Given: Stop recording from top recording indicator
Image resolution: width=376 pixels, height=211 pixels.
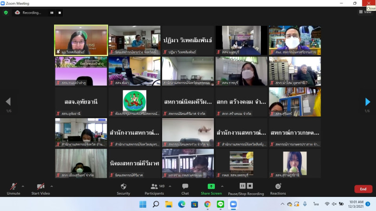Looking at the screenshot, I should coord(59,13).
